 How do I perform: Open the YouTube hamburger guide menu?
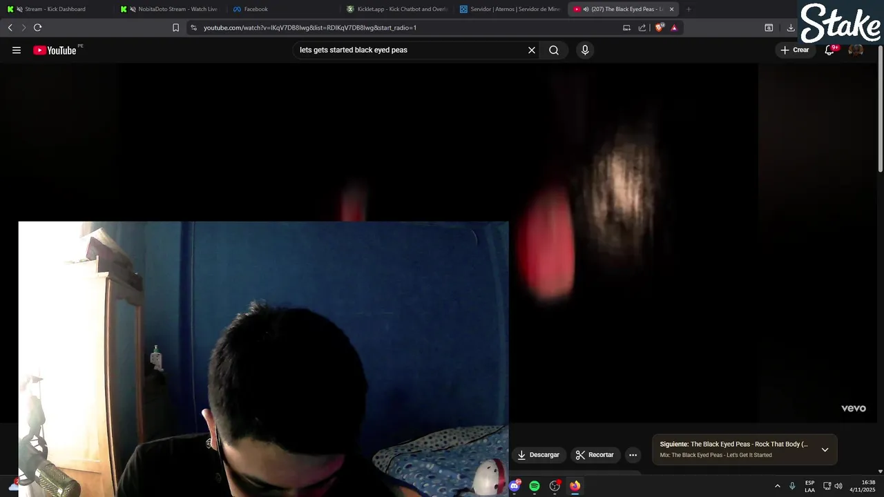pyautogui.click(x=17, y=50)
